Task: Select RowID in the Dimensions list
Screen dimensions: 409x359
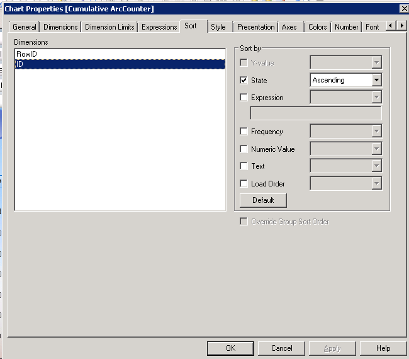Action: (120, 54)
